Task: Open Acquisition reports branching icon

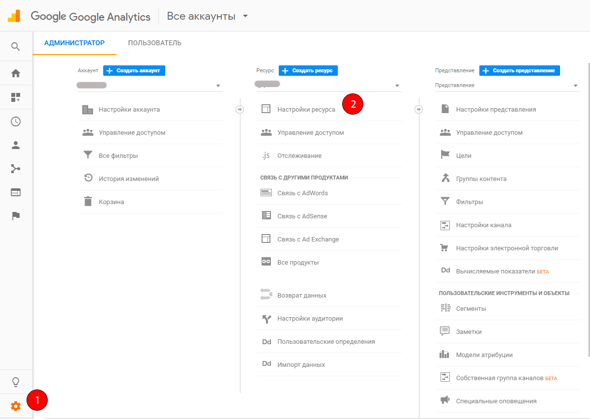Action: [x=16, y=169]
